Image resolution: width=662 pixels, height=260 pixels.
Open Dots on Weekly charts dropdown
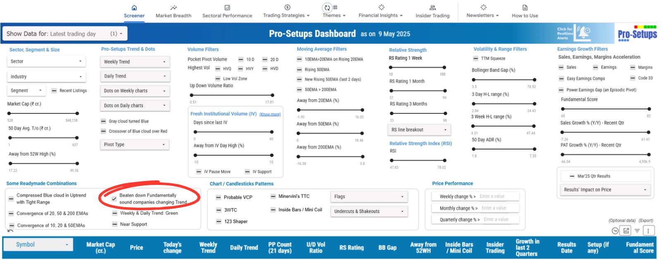click(x=135, y=91)
